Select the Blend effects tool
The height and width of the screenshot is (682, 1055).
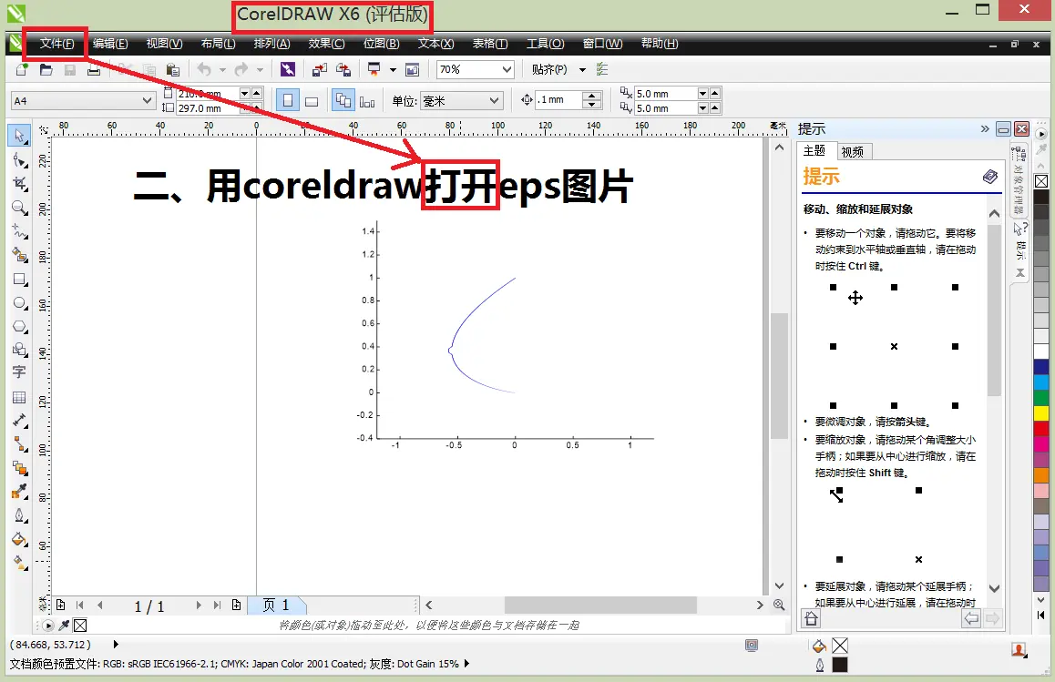tap(19, 468)
